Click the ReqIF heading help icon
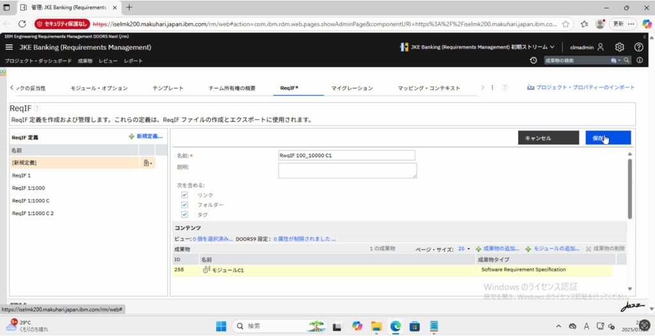Viewport: 655px width, 336px height. tap(37, 108)
